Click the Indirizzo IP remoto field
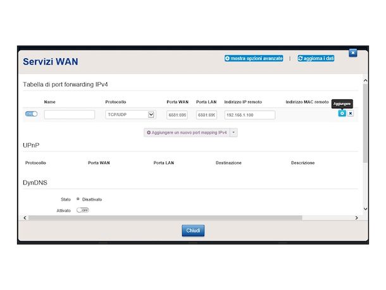Screen dimensions: 386x290 click(x=249, y=115)
